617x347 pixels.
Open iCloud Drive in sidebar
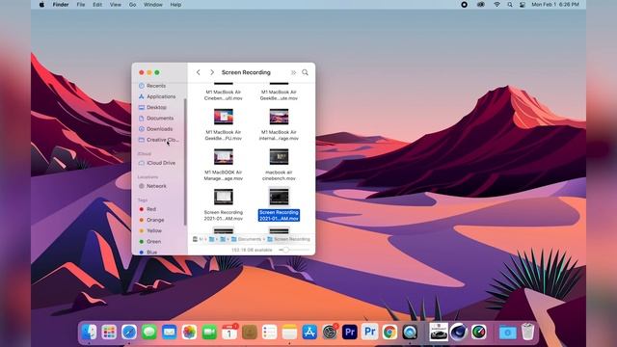pyautogui.click(x=156, y=163)
